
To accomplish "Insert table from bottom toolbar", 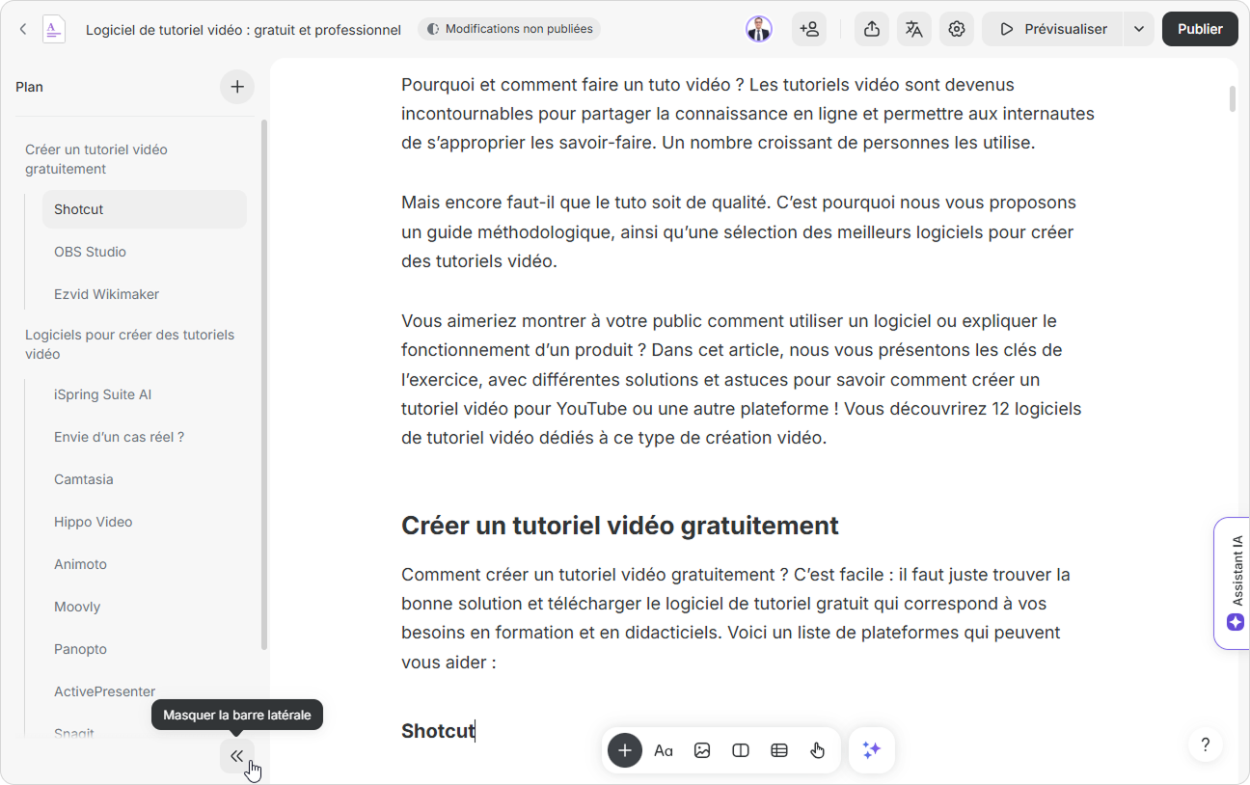I will pos(779,750).
